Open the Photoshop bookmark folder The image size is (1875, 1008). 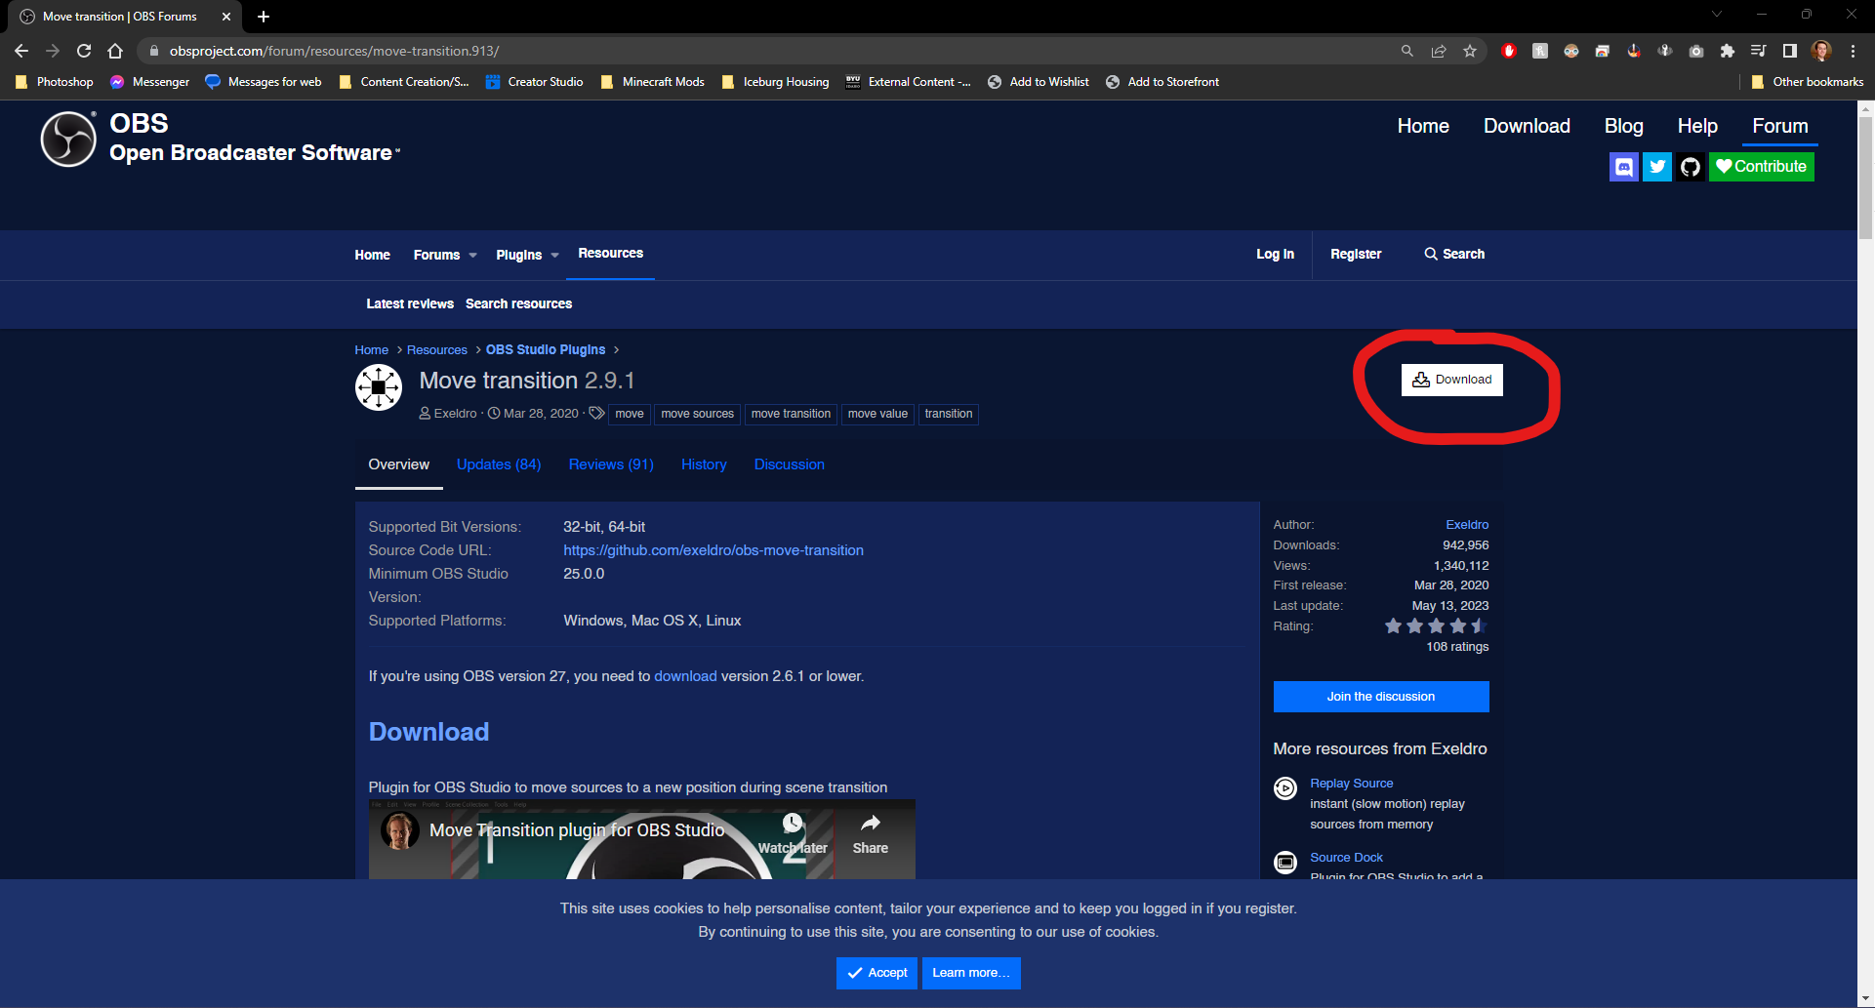56,82
